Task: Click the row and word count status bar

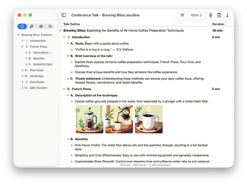Action: tap(145, 165)
